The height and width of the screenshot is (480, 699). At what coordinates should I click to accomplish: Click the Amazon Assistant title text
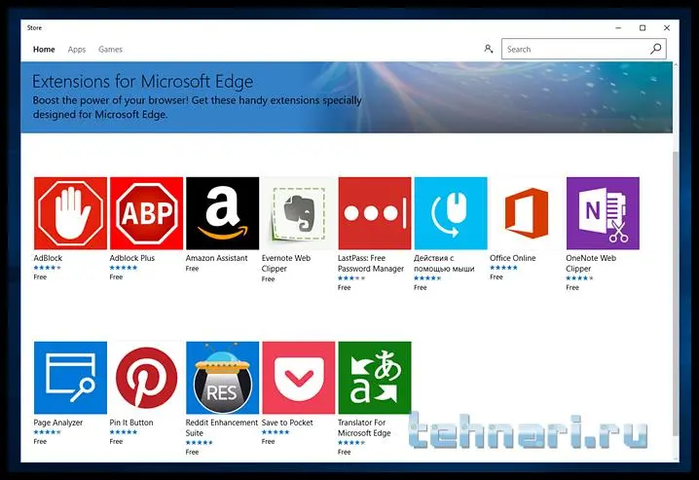[217, 258]
